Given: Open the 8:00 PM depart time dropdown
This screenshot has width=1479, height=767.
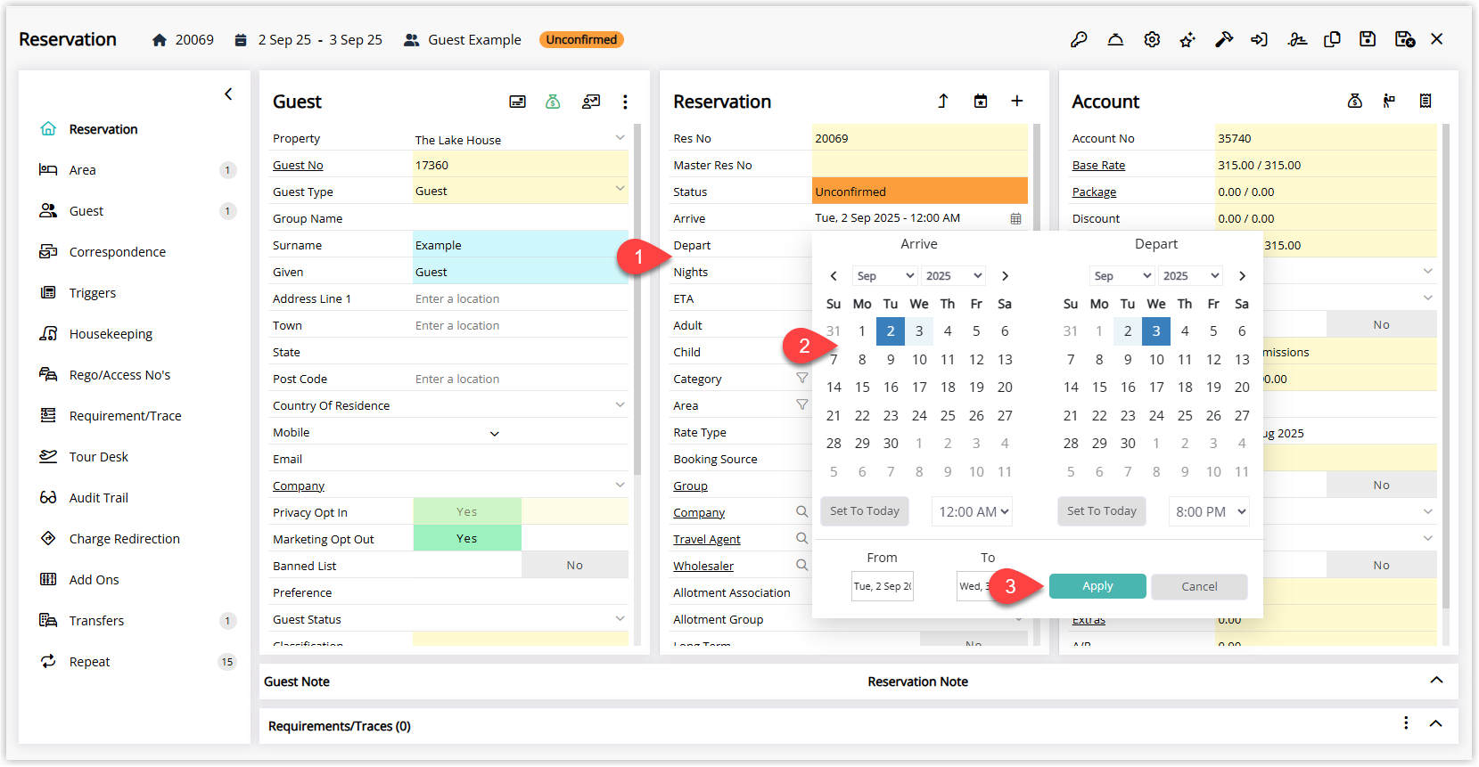Looking at the screenshot, I should [x=1209, y=511].
